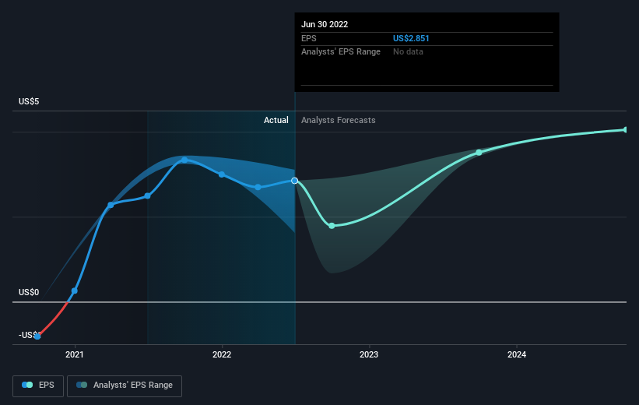Select the negative EPS point at chart start
The width and height of the screenshot is (639, 405).
37,336
